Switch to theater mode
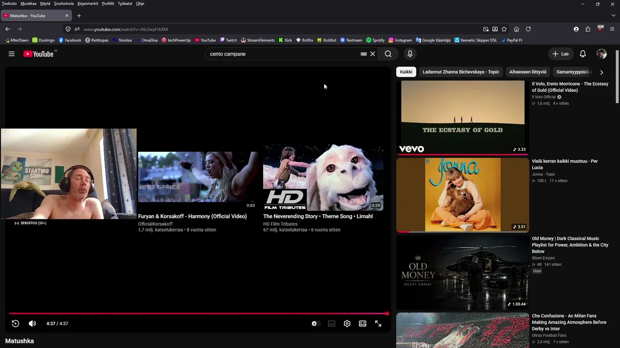 tap(362, 323)
